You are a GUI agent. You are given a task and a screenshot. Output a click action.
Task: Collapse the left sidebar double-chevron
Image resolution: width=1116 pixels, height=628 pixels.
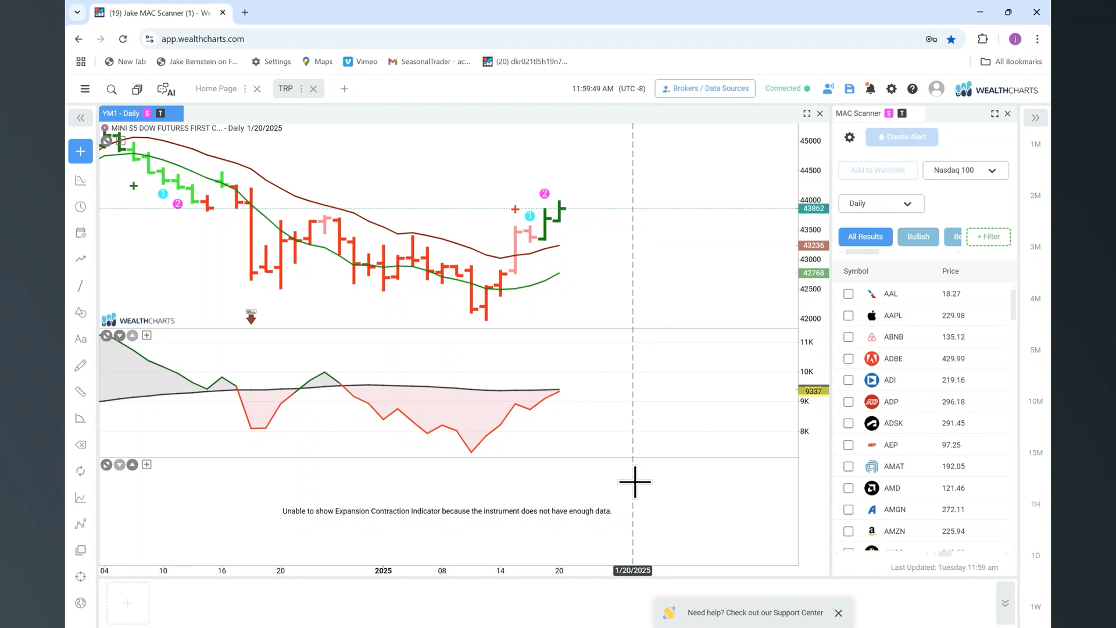(80, 118)
